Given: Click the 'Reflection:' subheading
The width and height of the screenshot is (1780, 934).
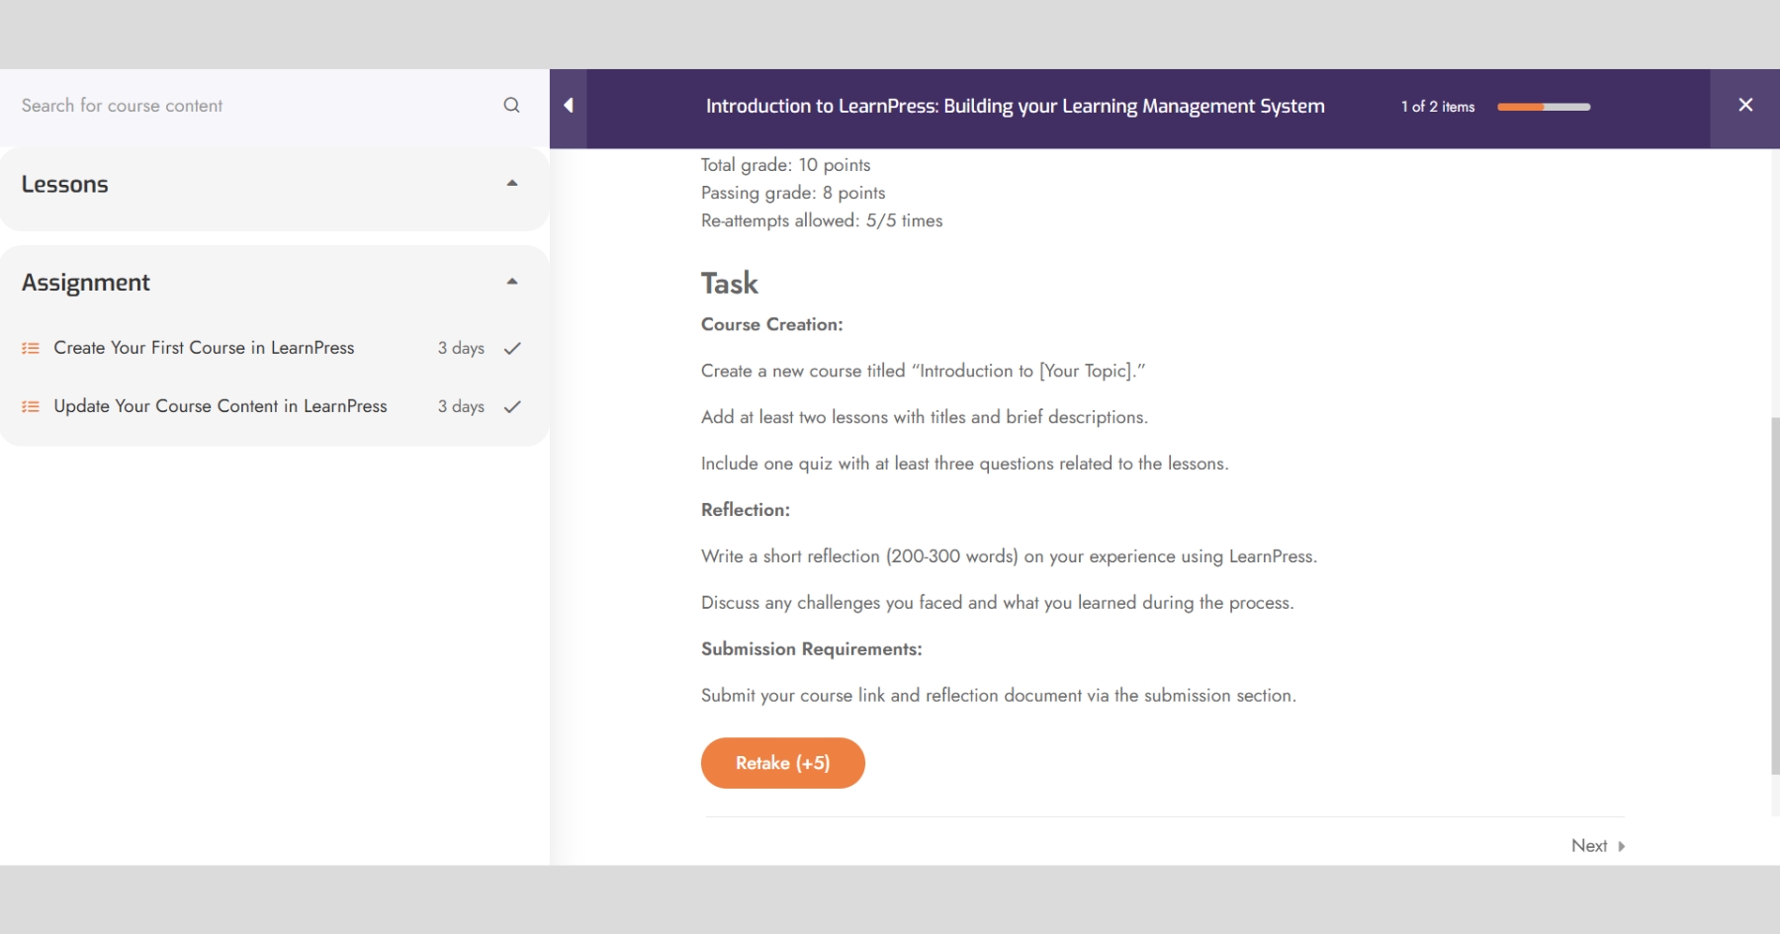Looking at the screenshot, I should [x=746, y=510].
